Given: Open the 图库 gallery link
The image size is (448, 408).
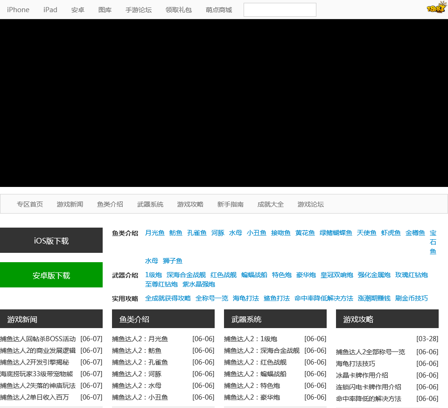Looking at the screenshot, I should pos(105,10).
